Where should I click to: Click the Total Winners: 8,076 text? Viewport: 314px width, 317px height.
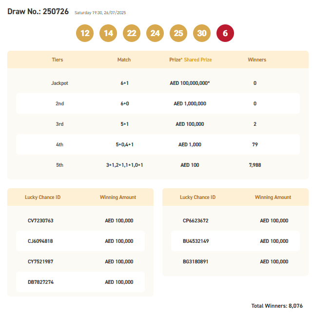[277, 306]
